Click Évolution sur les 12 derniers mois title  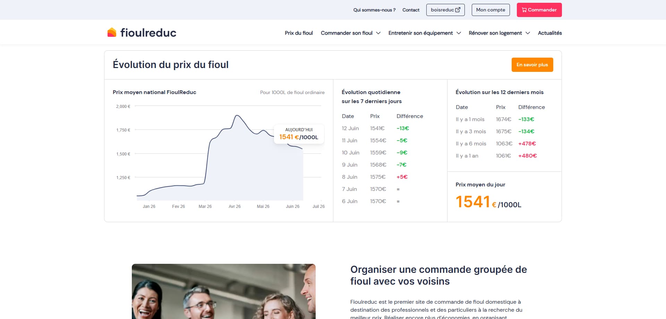tap(499, 92)
